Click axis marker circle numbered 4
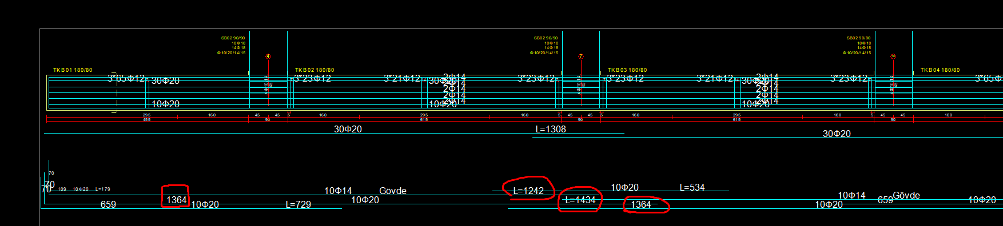 [x=268, y=56]
